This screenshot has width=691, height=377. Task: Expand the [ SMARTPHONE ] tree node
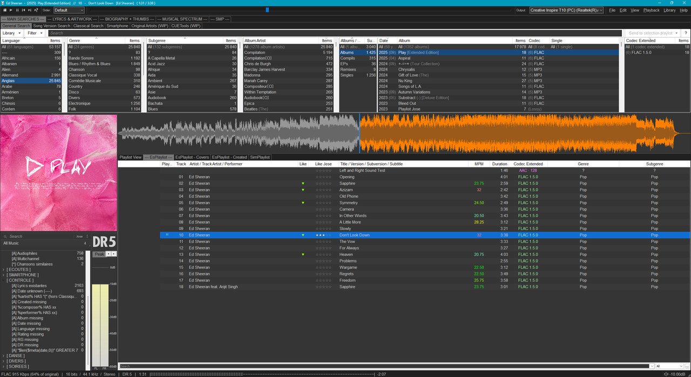(4, 275)
